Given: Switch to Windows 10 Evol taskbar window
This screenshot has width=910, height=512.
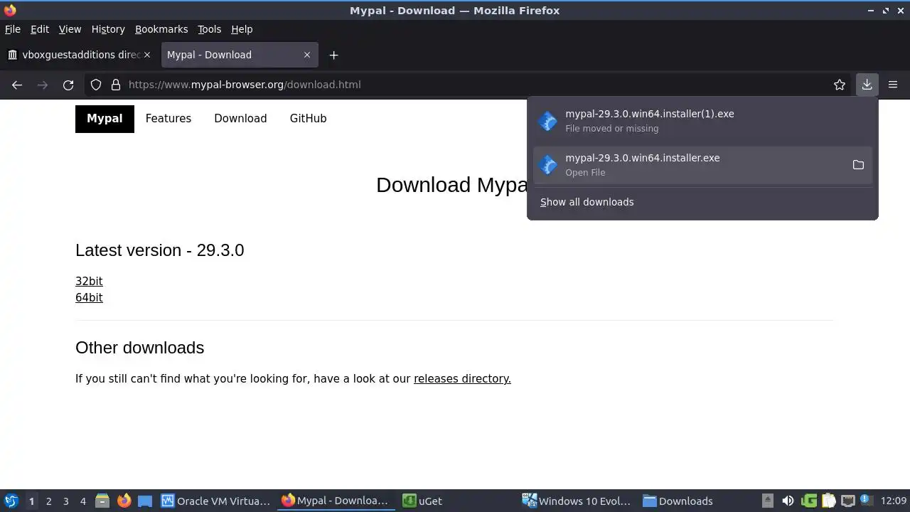Looking at the screenshot, I should point(577,501).
